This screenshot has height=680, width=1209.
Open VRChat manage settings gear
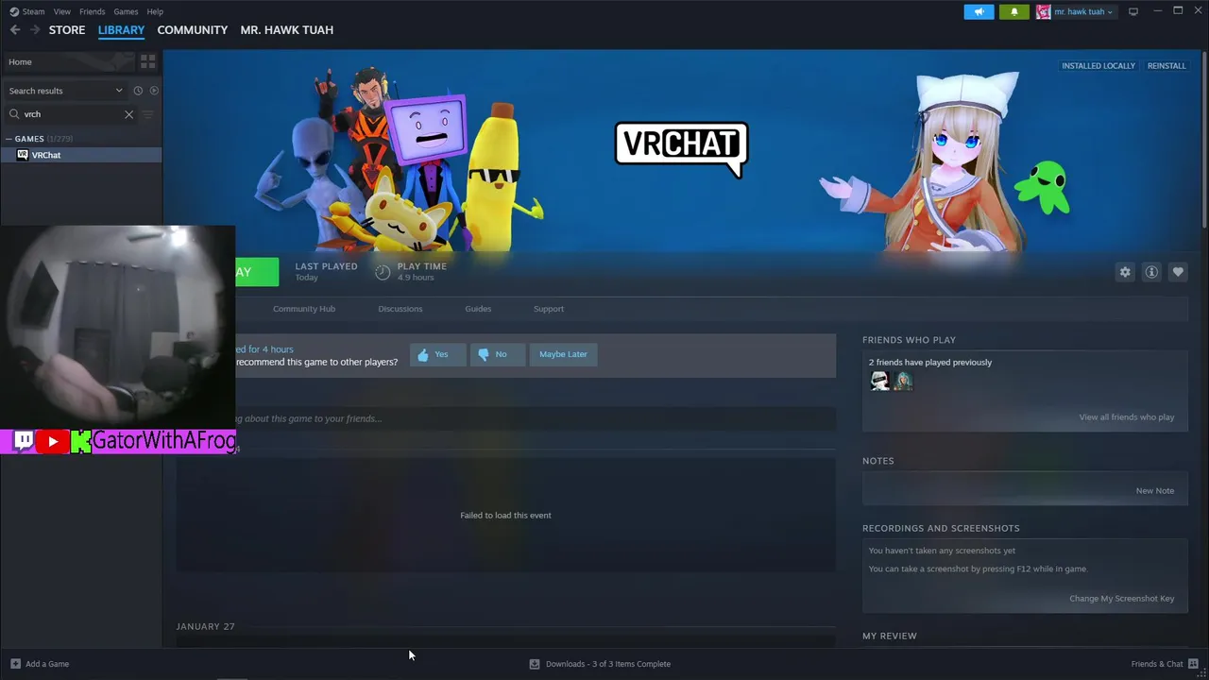[1125, 272]
